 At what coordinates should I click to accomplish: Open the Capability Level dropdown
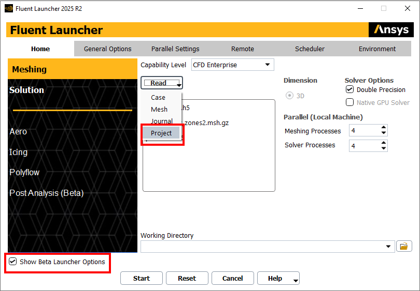(232, 65)
